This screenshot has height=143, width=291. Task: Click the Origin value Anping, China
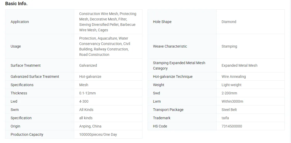coord(90,126)
